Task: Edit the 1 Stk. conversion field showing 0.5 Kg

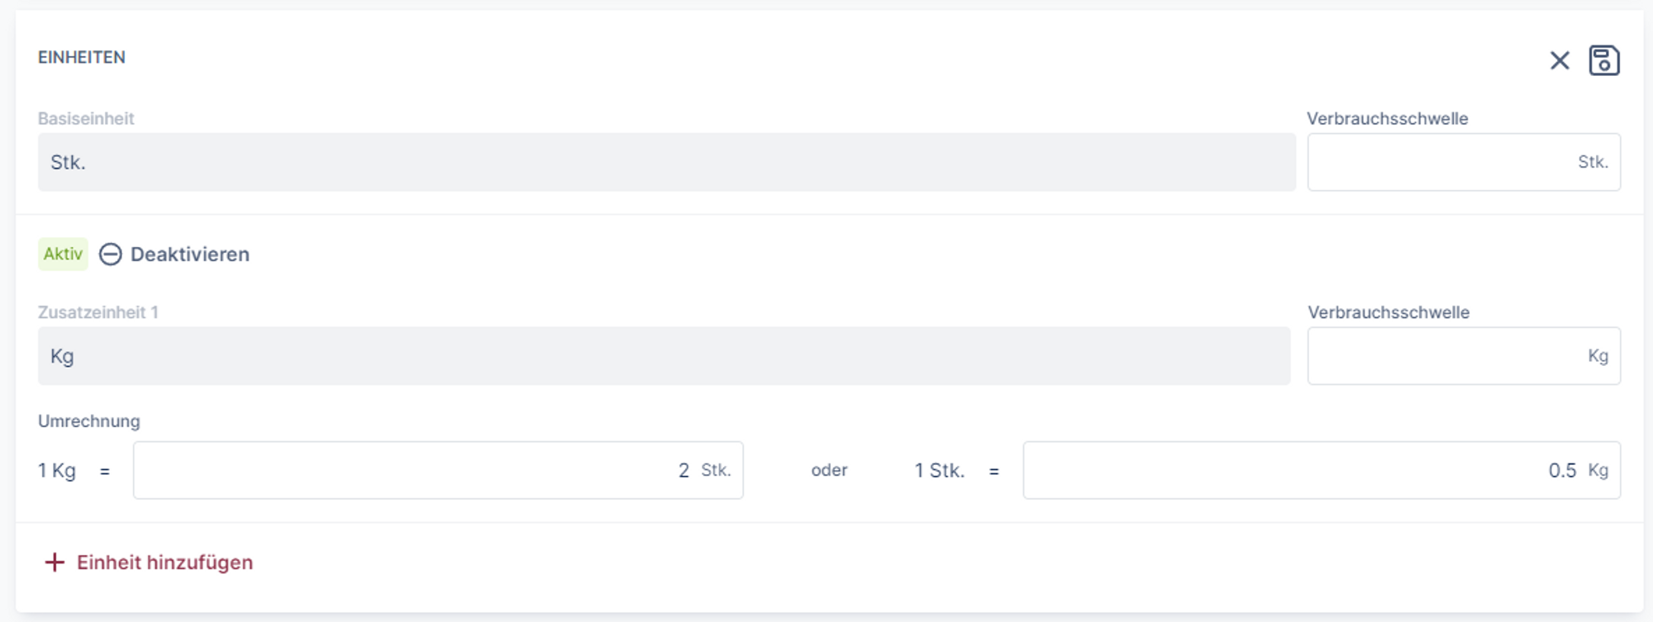Action: tap(1281, 470)
